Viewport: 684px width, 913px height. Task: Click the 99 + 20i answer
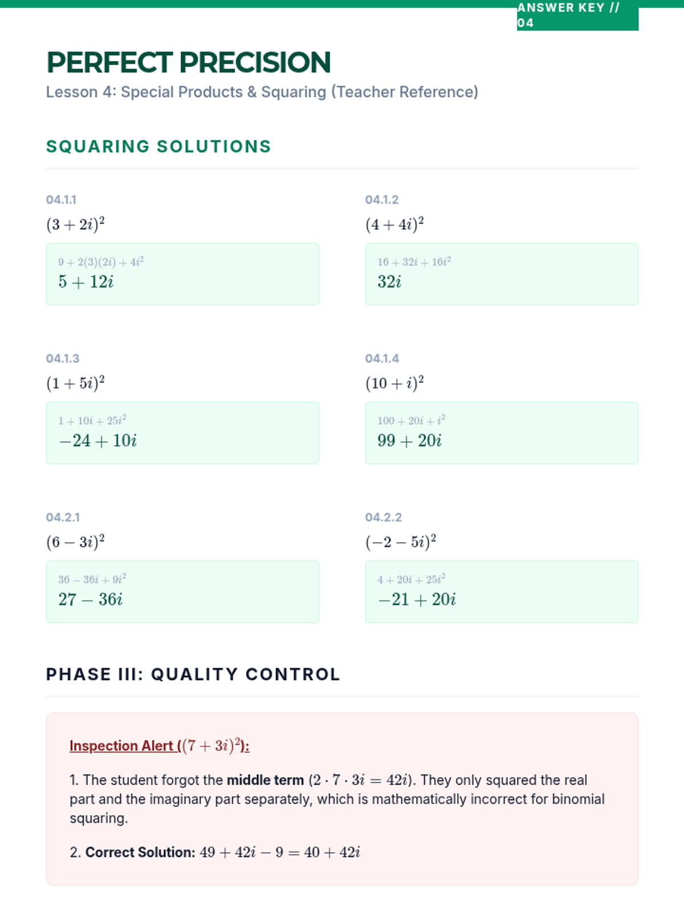(409, 441)
